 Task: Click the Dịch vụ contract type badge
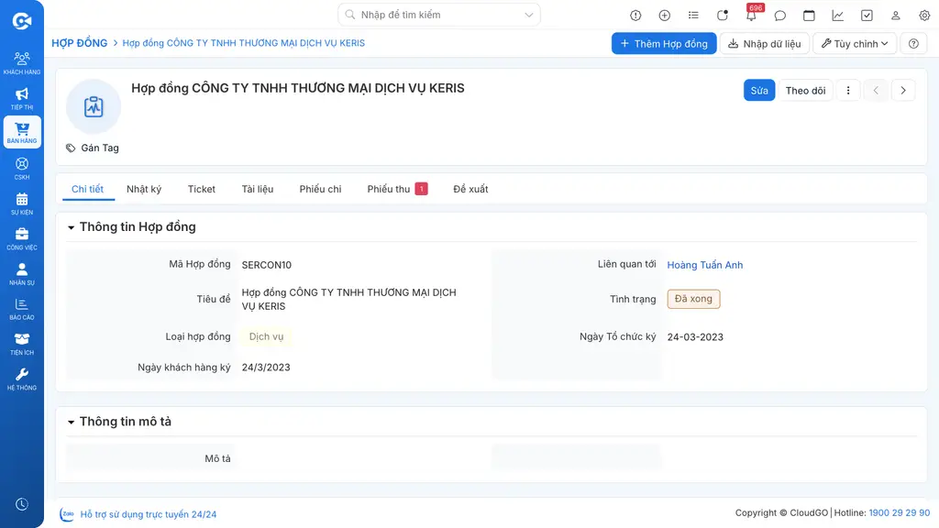pos(266,337)
